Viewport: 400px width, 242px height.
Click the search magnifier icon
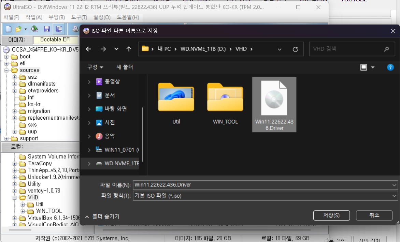pyautogui.click(x=386, y=49)
